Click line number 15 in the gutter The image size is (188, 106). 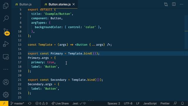click(x=20, y=54)
